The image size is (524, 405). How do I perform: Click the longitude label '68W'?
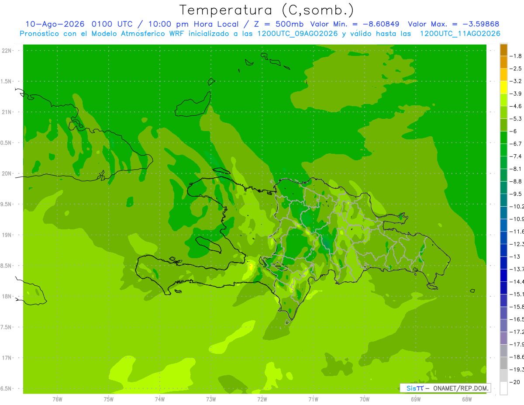(467, 399)
